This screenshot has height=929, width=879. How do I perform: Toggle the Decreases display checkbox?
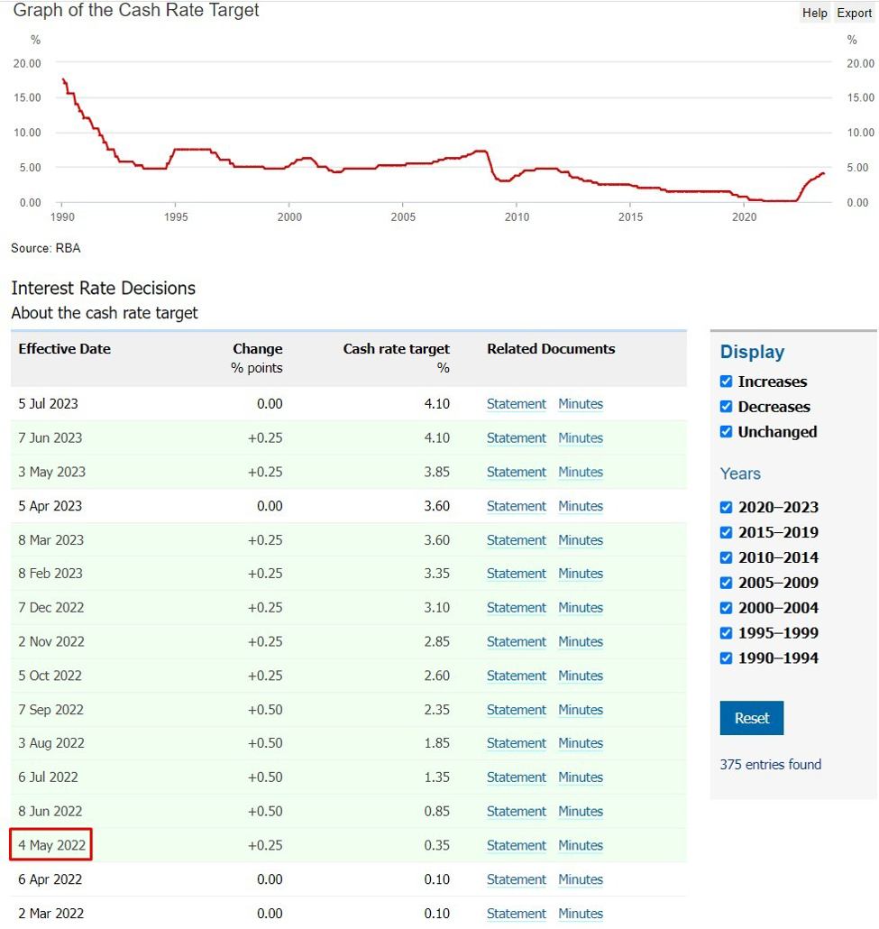click(727, 407)
